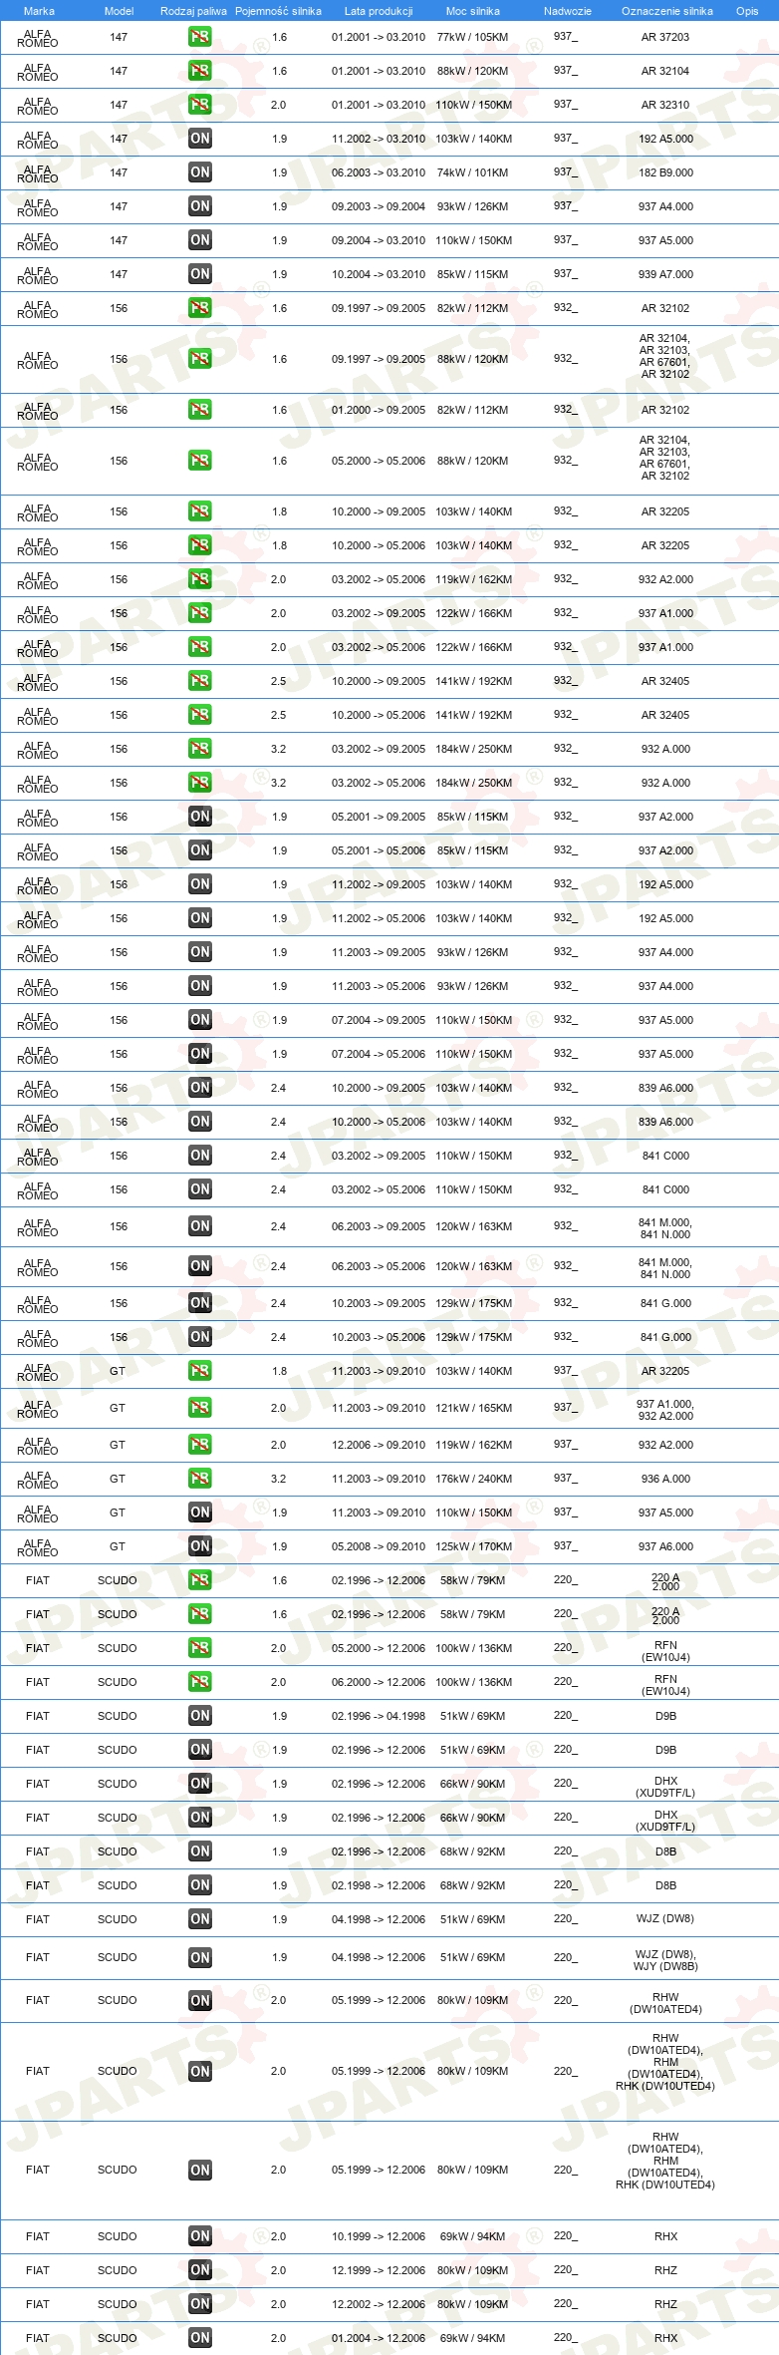The height and width of the screenshot is (2355, 779).
Task: Select the 937 A1.000, 932 A2.000 engine cell
Action: 665,1409
